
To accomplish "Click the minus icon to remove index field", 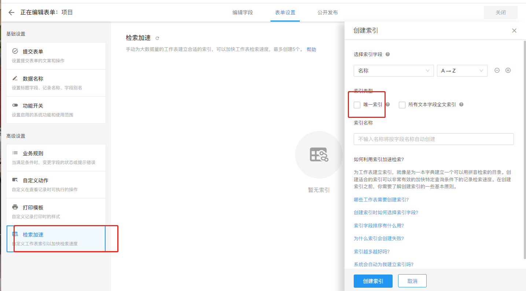I will tap(497, 71).
